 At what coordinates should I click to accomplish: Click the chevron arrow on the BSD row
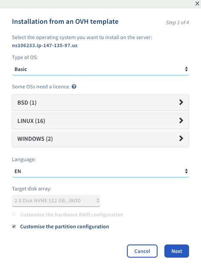[181, 102]
